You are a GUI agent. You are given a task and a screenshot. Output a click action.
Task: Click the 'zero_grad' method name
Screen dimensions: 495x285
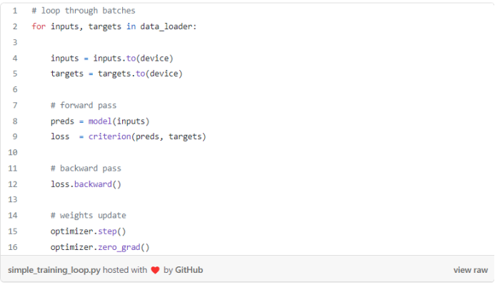point(119,247)
